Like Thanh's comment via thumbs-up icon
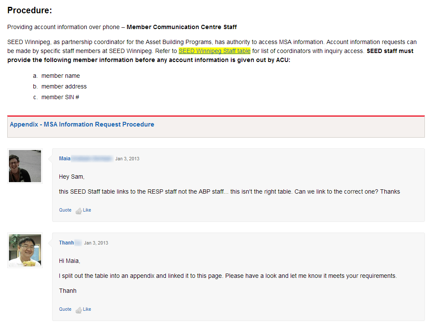433x330 pixels. (x=79, y=310)
